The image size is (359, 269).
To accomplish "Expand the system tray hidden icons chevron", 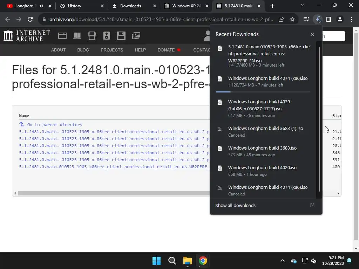I will (x=283, y=261).
